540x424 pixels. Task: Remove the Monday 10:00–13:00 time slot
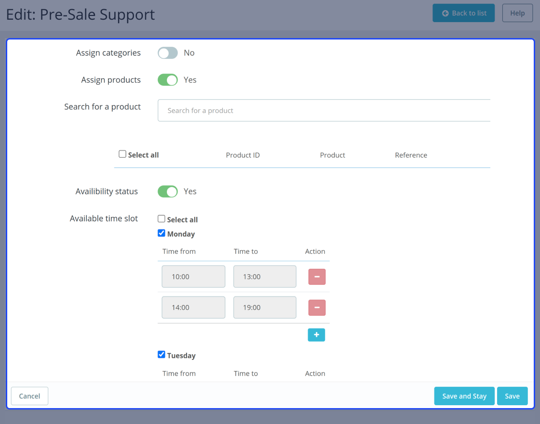click(x=317, y=277)
